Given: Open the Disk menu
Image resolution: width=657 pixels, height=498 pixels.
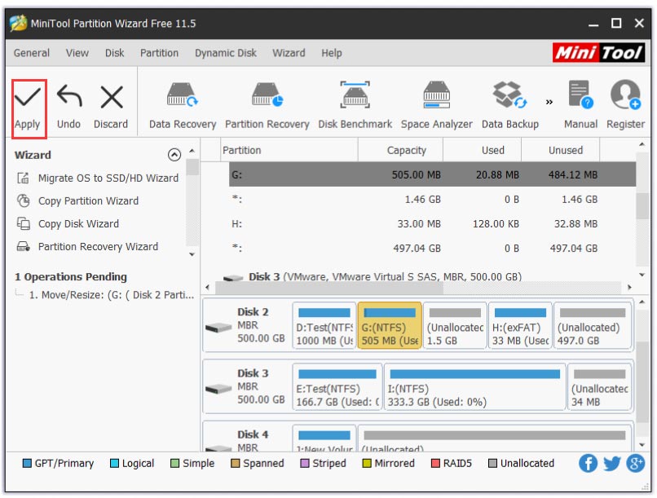Looking at the screenshot, I should [x=114, y=53].
